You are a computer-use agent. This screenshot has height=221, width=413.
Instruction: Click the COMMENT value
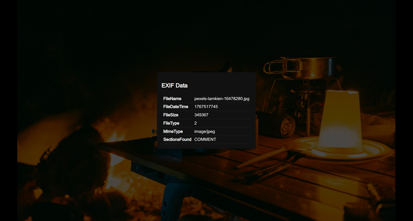(x=205, y=139)
